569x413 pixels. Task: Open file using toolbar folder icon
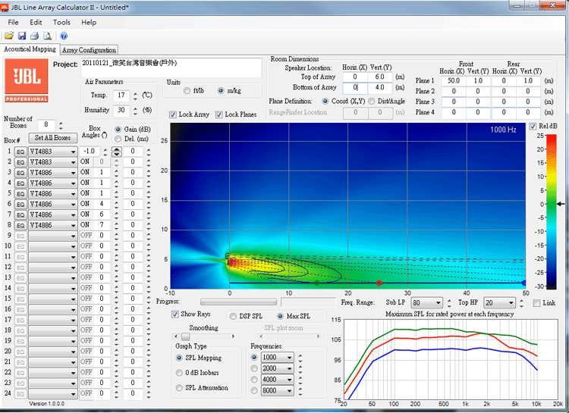(9, 36)
